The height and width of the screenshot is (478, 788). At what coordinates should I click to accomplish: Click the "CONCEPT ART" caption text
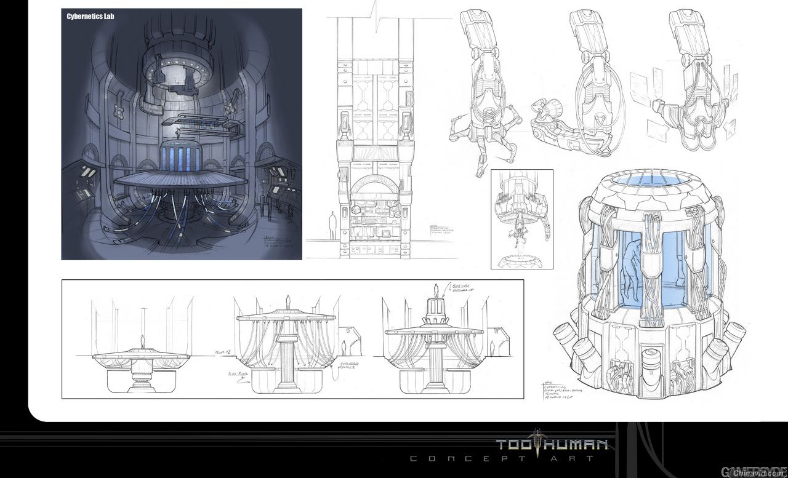pos(502,458)
